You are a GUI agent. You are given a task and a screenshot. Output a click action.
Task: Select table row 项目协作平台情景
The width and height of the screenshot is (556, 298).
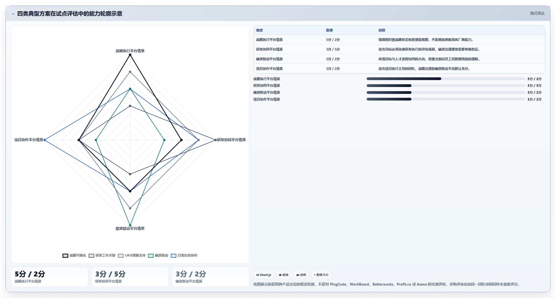(x=399, y=69)
